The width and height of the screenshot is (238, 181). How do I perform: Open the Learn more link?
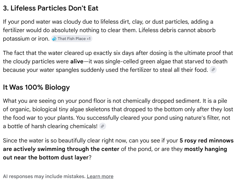pyautogui.click(x=100, y=176)
